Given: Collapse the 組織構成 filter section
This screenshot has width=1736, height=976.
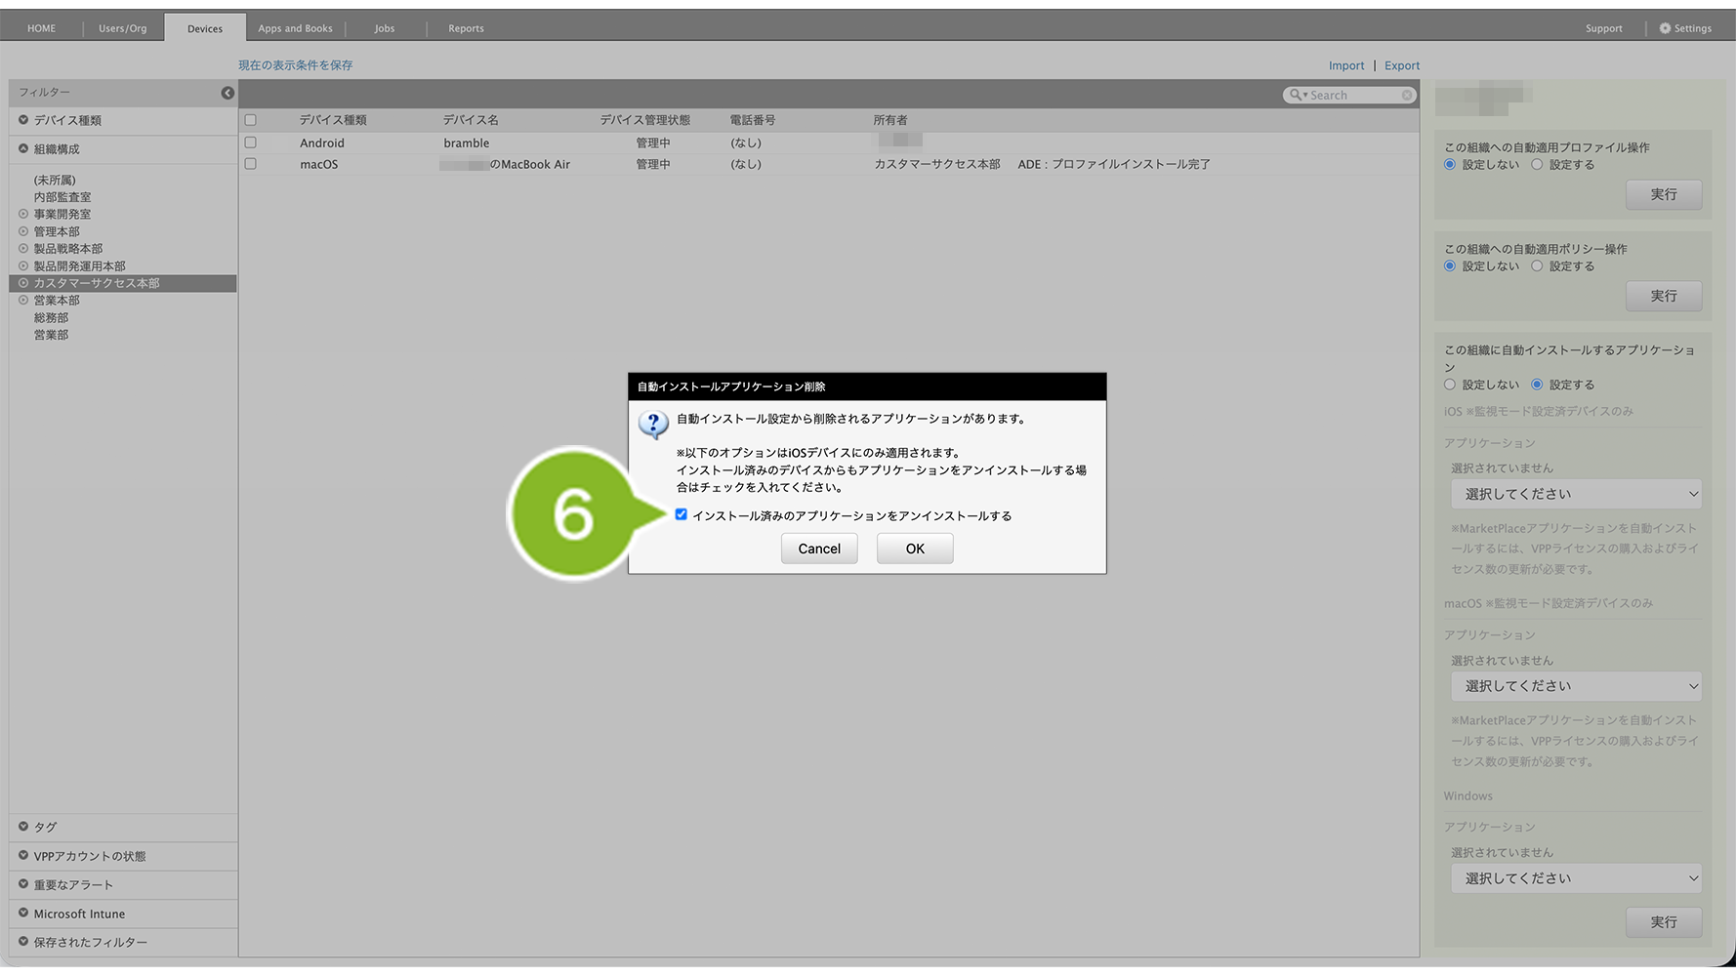Looking at the screenshot, I should click(23, 149).
